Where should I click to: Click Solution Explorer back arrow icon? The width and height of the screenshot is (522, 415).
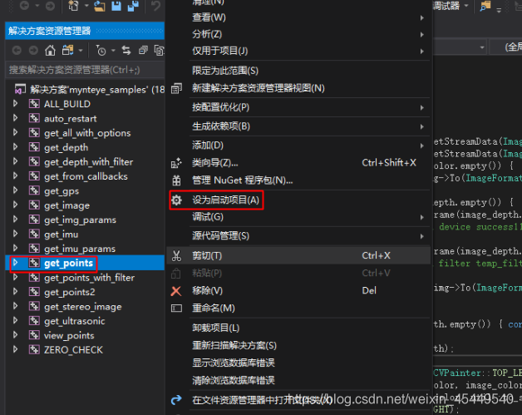point(17,51)
